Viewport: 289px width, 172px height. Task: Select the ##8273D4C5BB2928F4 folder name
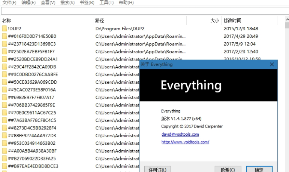click(x=32, y=128)
